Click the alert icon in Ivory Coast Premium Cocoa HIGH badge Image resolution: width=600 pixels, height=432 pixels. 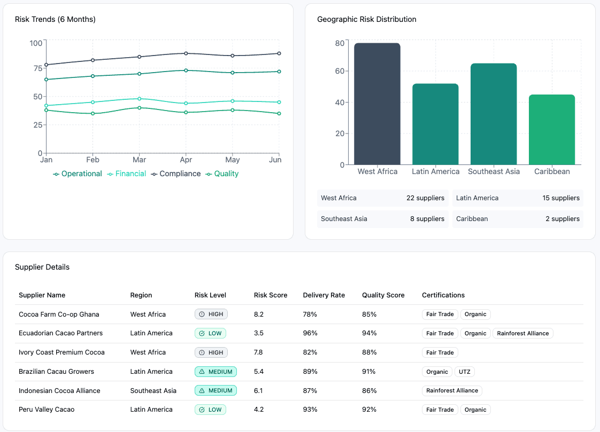coord(202,352)
